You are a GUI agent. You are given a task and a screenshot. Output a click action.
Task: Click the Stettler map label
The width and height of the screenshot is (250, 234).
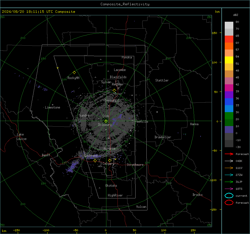click(162, 80)
